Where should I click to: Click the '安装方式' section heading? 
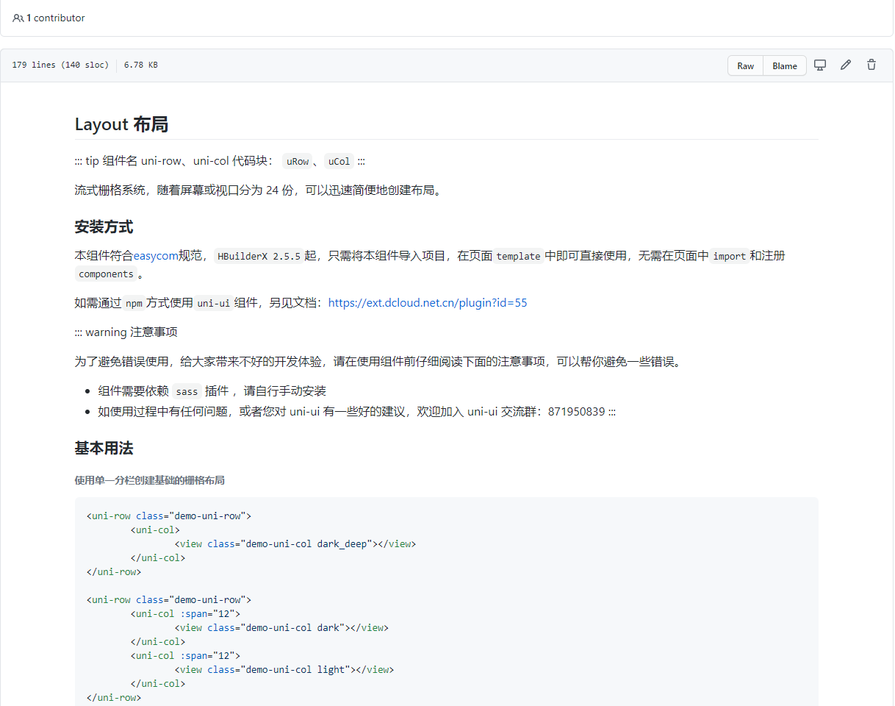click(x=104, y=227)
